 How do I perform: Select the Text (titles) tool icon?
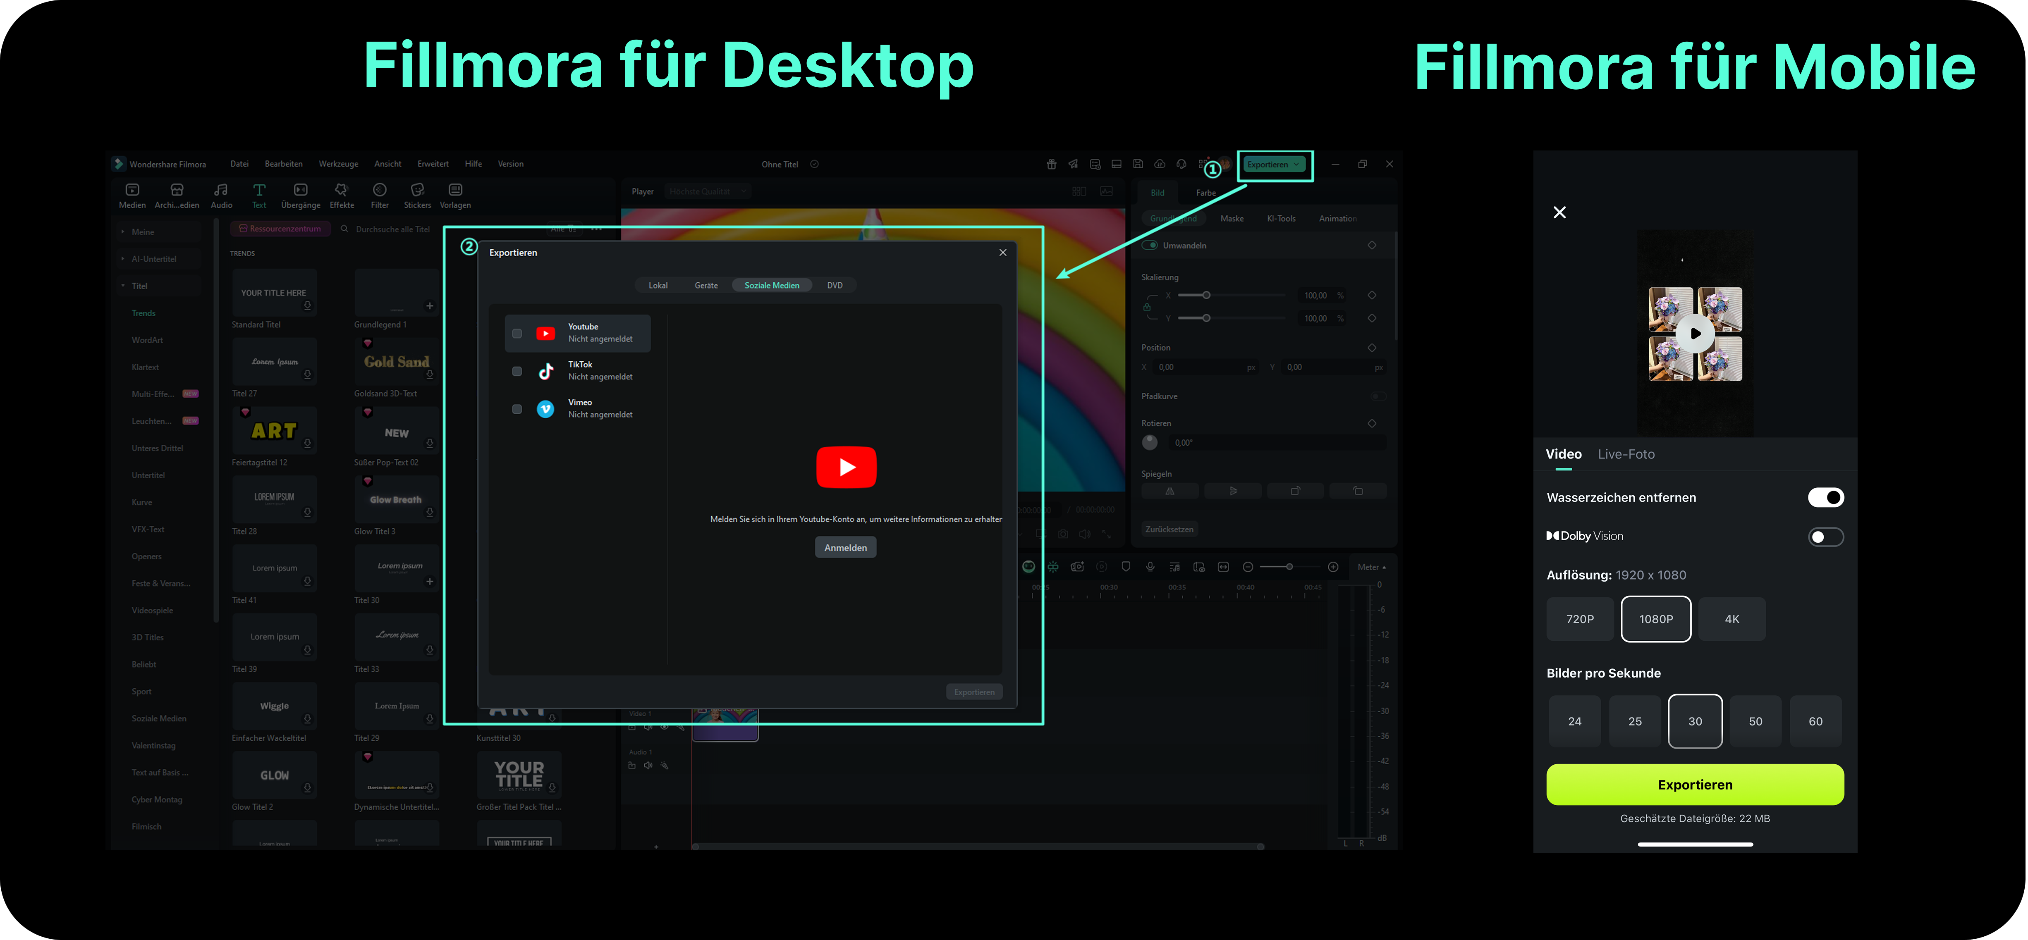click(259, 190)
